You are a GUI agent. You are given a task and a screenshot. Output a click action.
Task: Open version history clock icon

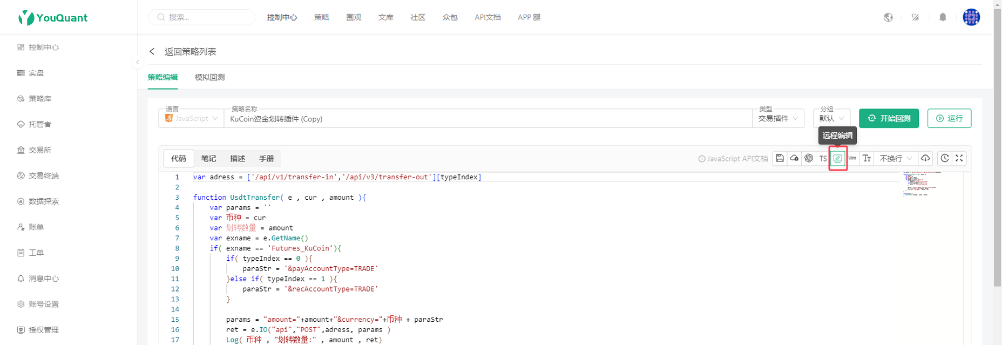click(944, 158)
